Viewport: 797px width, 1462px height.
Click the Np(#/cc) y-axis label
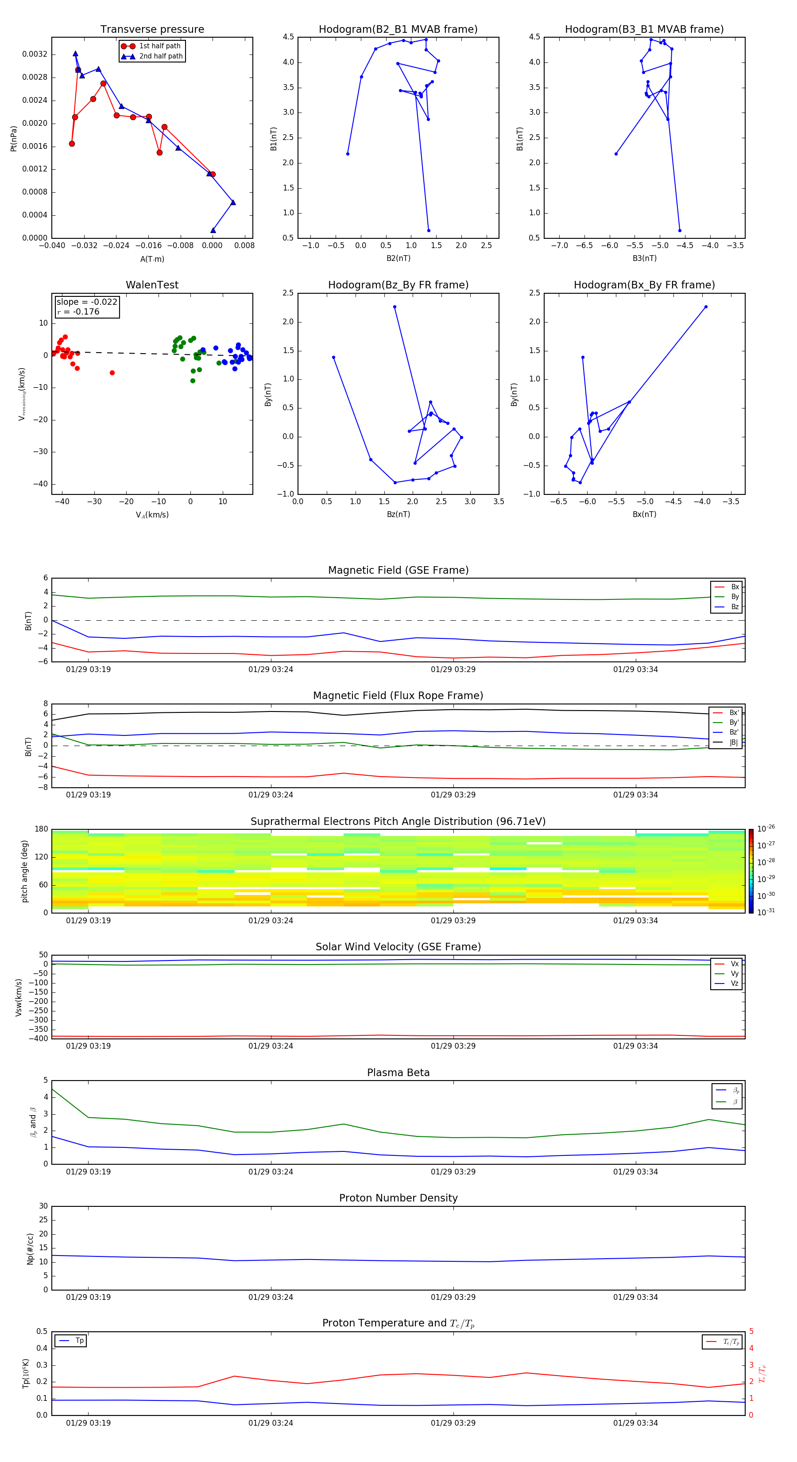30,1248
